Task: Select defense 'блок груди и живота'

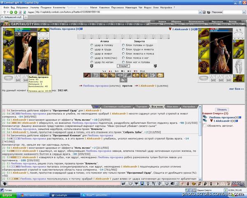Action: 123,49
